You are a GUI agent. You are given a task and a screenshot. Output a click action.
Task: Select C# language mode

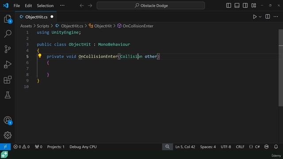257,147
